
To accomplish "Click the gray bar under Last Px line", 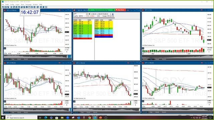I will point(94,18).
